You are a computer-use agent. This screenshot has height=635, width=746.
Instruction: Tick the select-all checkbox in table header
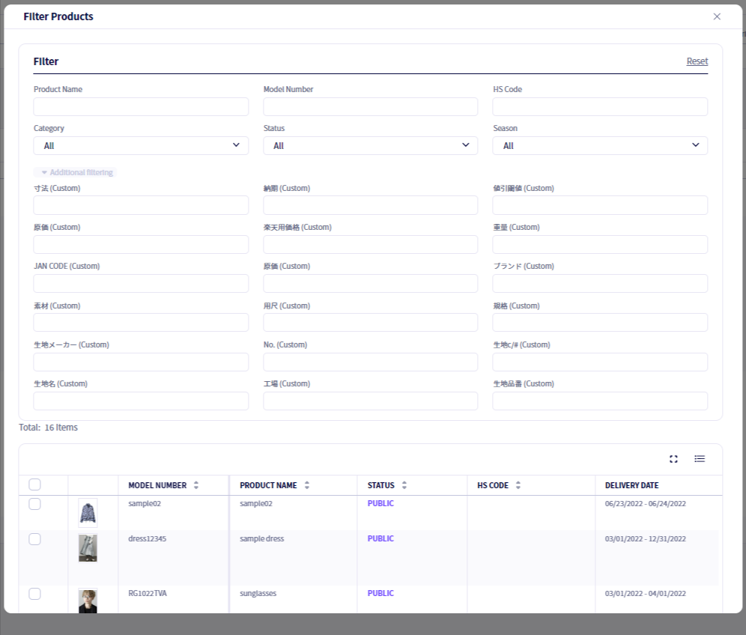click(34, 484)
